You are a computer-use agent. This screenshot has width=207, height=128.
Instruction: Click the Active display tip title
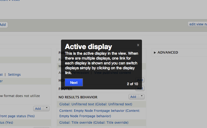pyautogui.click(x=89, y=47)
